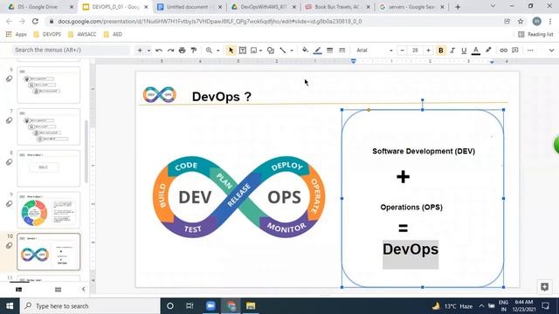Open the AED bookmark folder
Image resolution: width=559 pixels, height=314 pixels.
(113, 35)
